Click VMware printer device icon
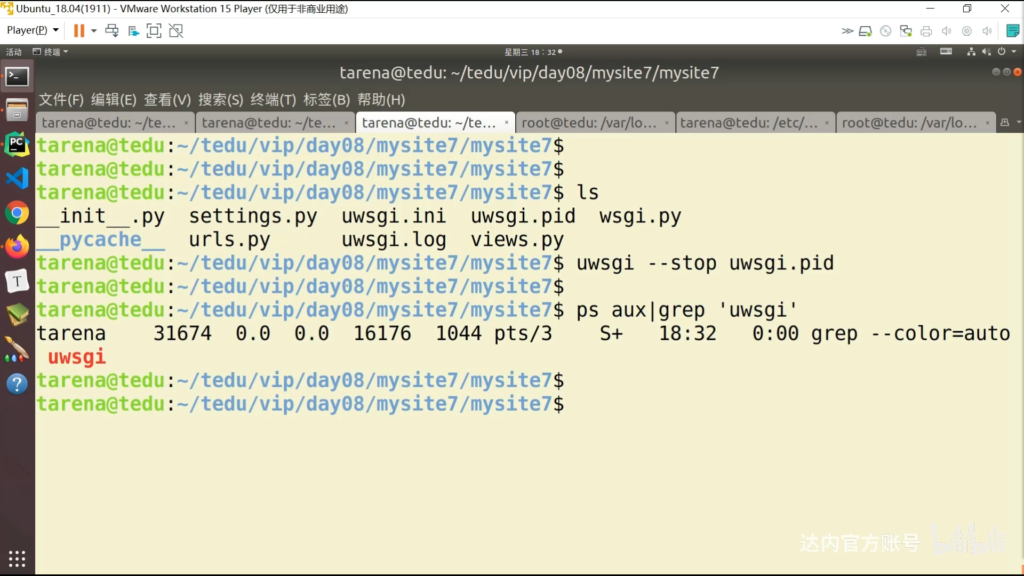This screenshot has height=576, width=1024. coord(926,31)
